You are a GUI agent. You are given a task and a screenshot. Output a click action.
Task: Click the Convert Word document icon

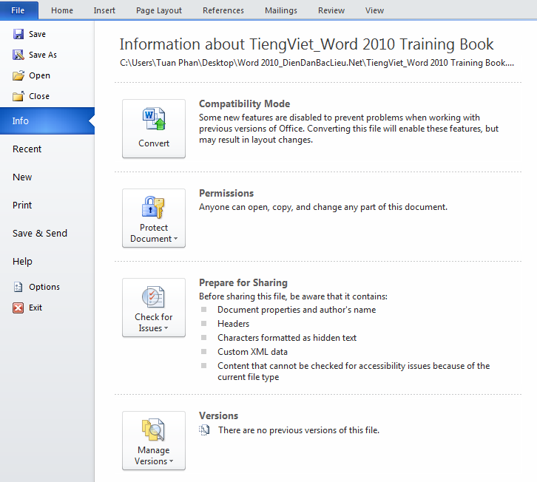click(154, 119)
